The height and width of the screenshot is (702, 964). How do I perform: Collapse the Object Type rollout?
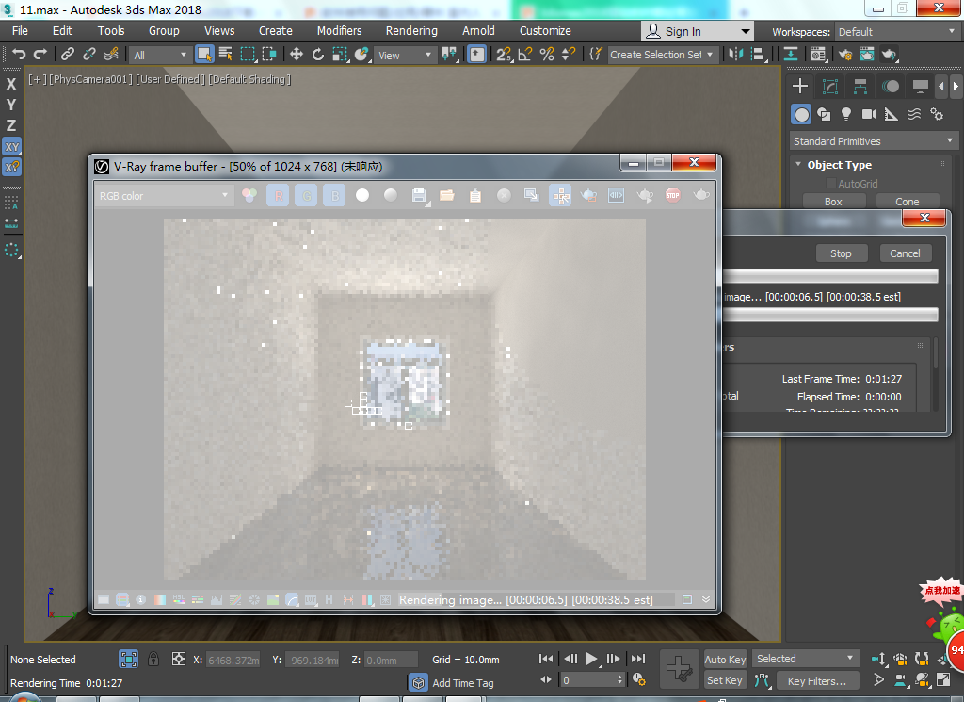(798, 164)
